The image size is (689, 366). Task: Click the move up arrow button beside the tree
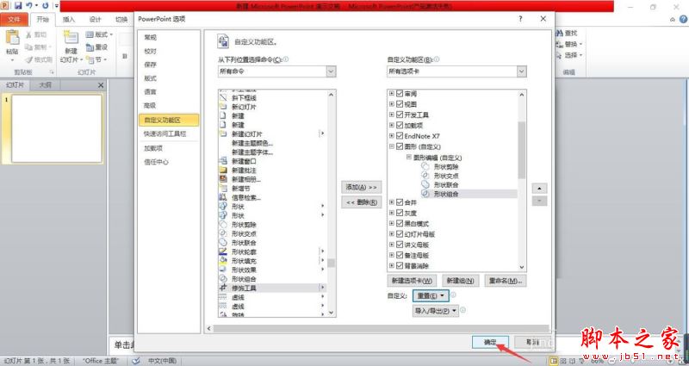539,189
